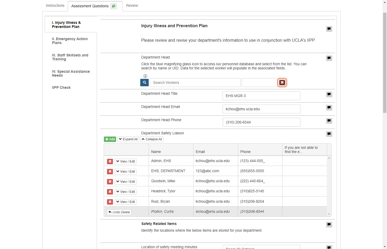
Task: Delete the Goodwin, Mike liaison row
Action: [x=110, y=182]
